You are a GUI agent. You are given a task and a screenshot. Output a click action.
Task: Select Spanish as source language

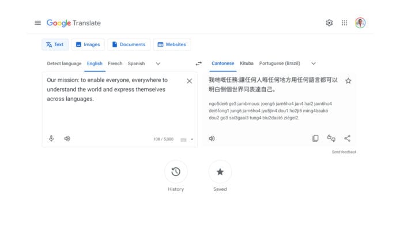(136, 63)
